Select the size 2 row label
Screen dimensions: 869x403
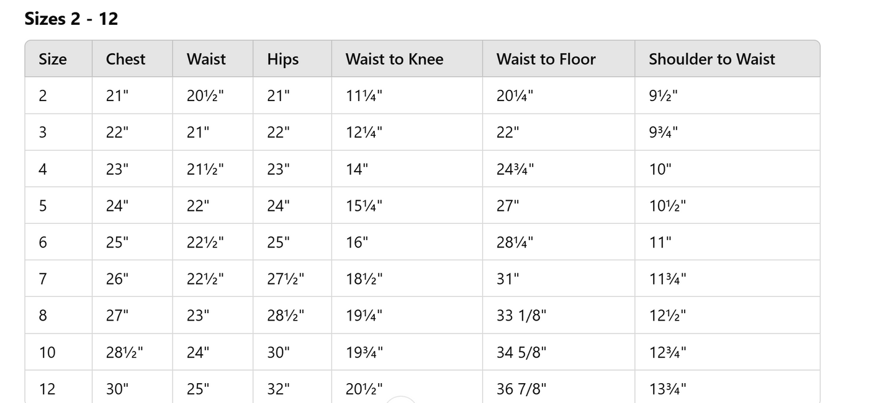(43, 95)
